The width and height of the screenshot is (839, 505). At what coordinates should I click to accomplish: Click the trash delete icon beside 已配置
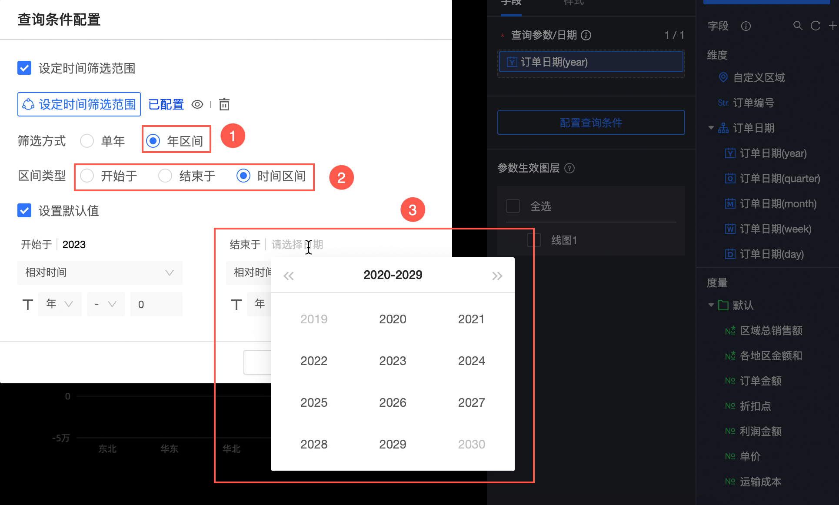click(224, 104)
